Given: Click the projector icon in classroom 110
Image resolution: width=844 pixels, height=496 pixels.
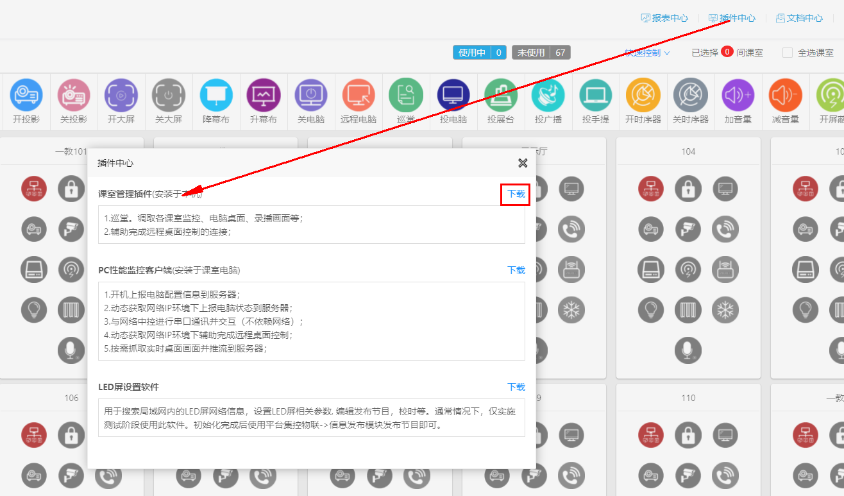Looking at the screenshot, I should (x=651, y=475).
